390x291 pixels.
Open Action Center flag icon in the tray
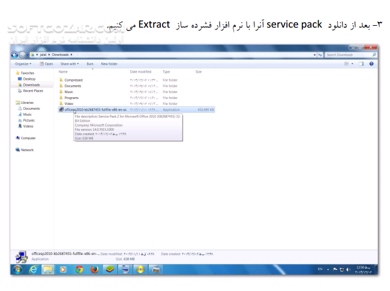(x=335, y=269)
